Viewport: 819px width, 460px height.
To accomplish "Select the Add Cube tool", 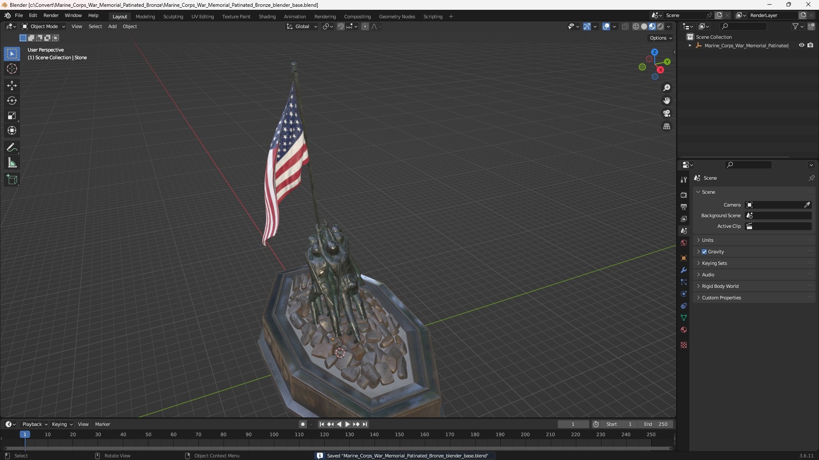I will click(x=12, y=180).
